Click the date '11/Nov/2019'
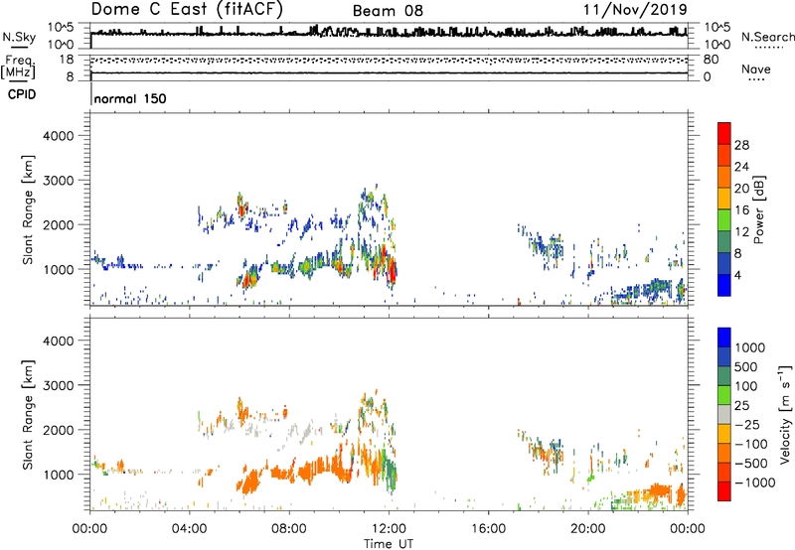The image size is (795, 550). click(x=635, y=9)
